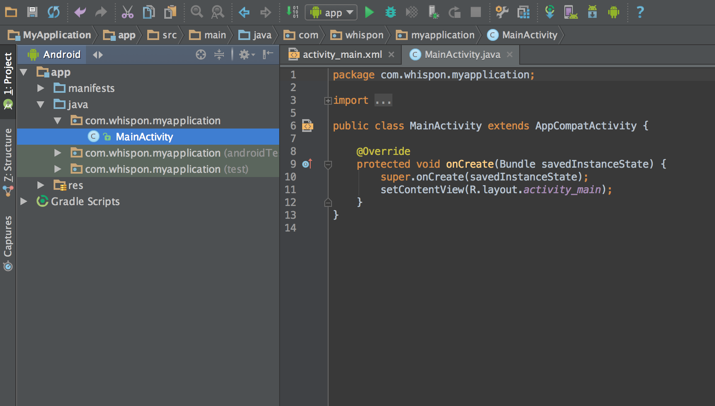The width and height of the screenshot is (715, 406).
Task: Expand the (test) package
Action: tap(58, 169)
